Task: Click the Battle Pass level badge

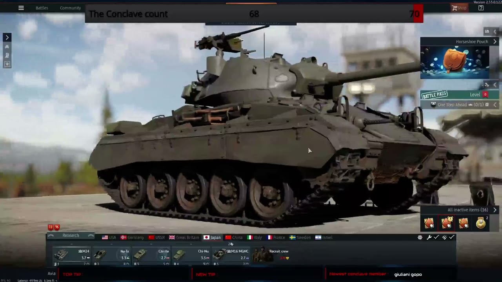Action: coord(485,94)
